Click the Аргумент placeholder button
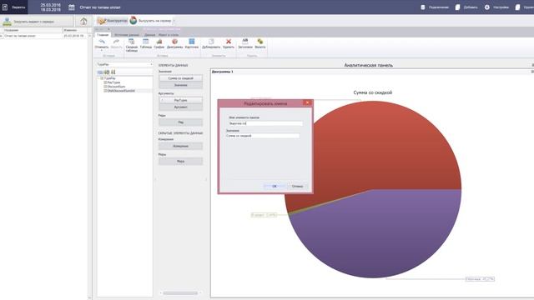This screenshot has height=300, width=534. 180,107
